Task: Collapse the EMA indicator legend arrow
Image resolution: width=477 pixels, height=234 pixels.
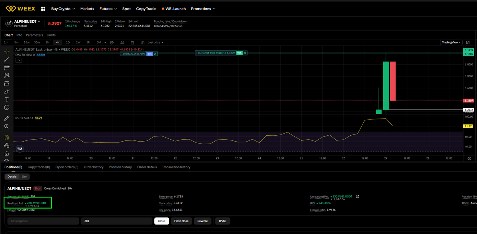Action: click(x=18, y=60)
